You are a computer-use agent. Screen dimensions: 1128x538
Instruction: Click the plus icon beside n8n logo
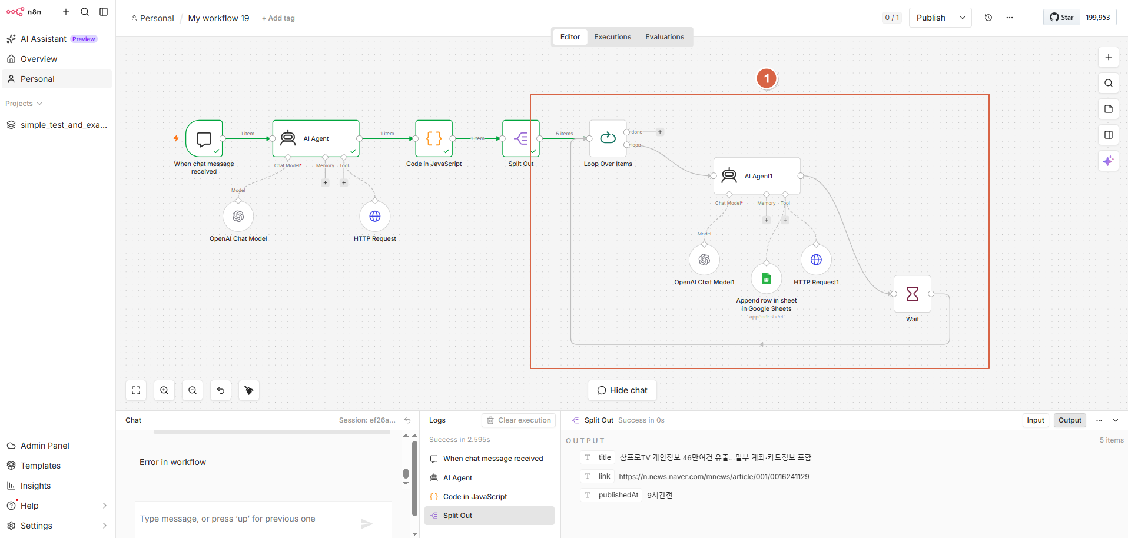pos(66,12)
